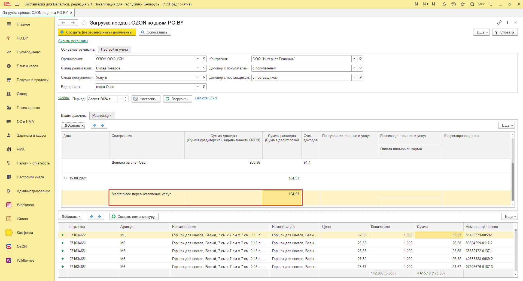Expand the Склад поступления dropdown list
This screenshot has height=281, width=523.
click(198, 77)
